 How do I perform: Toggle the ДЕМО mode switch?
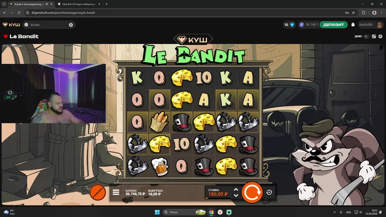pyautogui.click(x=367, y=36)
